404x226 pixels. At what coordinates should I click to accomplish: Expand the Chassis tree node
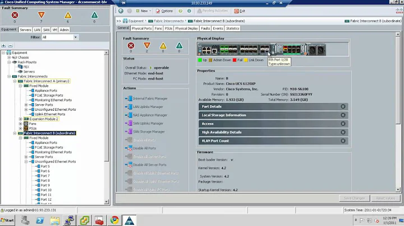tap(9, 58)
